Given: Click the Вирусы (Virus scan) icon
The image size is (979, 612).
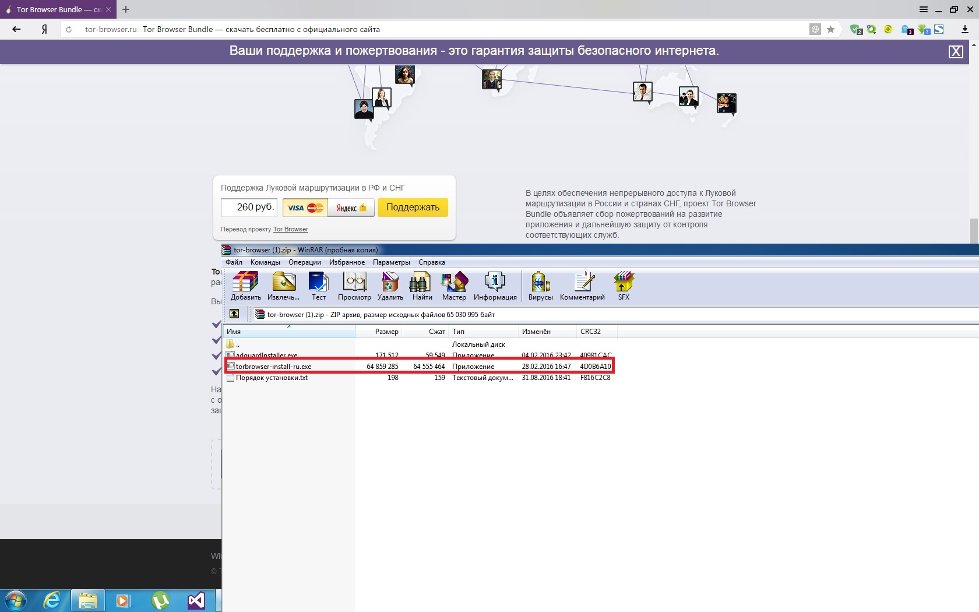Looking at the screenshot, I should (x=541, y=286).
